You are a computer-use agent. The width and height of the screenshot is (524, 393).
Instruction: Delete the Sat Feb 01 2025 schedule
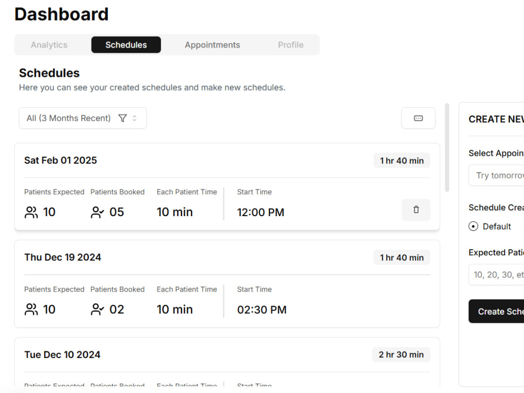coord(416,209)
